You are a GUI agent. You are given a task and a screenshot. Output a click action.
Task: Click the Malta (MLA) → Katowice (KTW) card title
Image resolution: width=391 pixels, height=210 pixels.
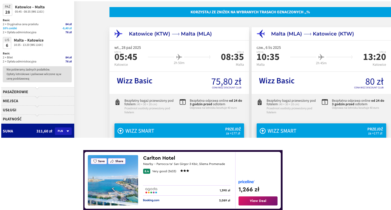pos(312,34)
